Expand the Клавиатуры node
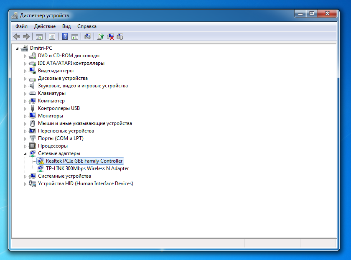The width and height of the screenshot is (351, 260). point(25,94)
